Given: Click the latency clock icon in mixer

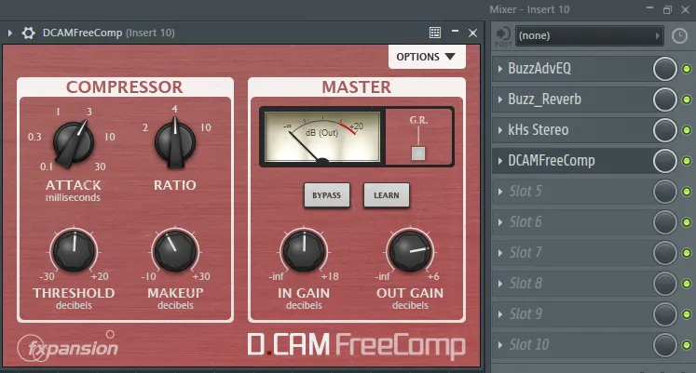Looking at the screenshot, I should coord(679,36).
